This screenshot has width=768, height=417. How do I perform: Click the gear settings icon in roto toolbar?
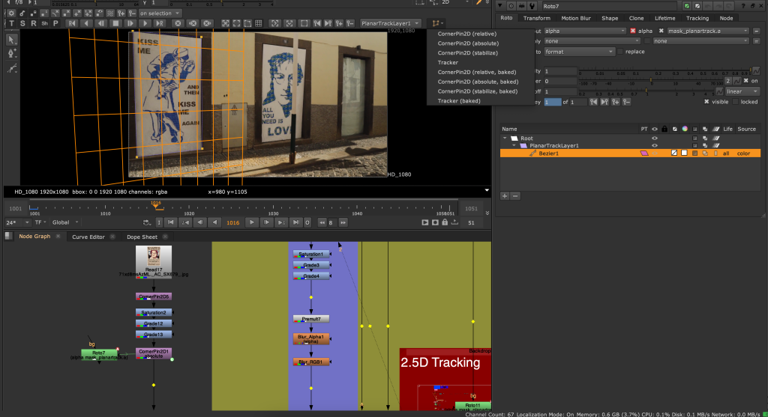[12, 13]
